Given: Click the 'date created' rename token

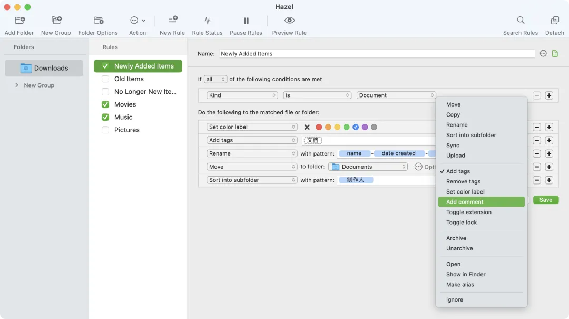Looking at the screenshot, I should (x=399, y=153).
